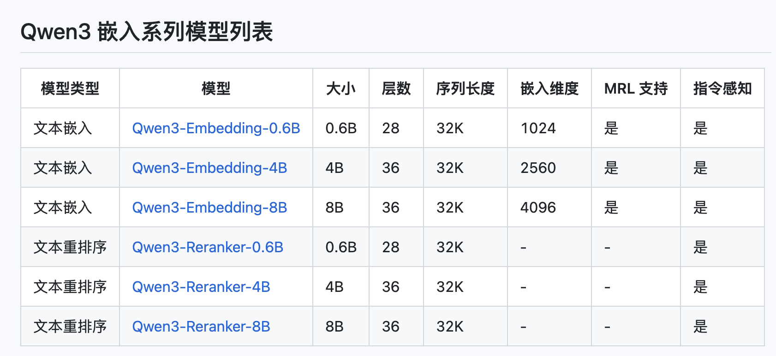The height and width of the screenshot is (356, 776).
Task: Click the MRL 支持 column header
Action: pos(636,89)
